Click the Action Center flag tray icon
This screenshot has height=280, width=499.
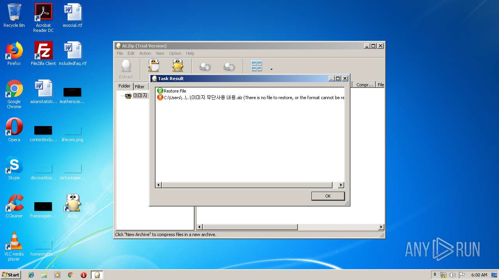[x=462, y=275]
